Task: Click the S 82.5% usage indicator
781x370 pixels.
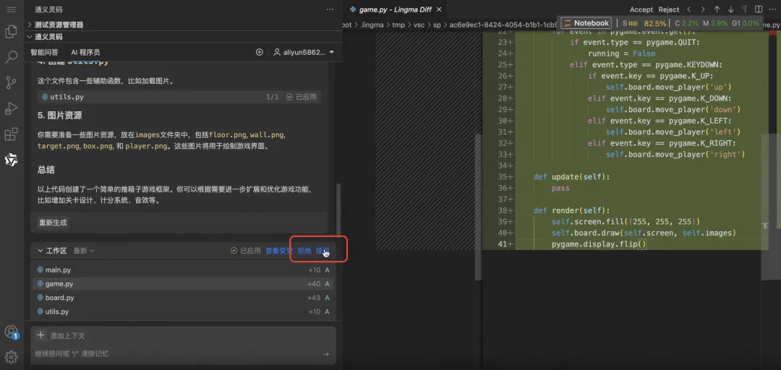Action: tap(644, 23)
